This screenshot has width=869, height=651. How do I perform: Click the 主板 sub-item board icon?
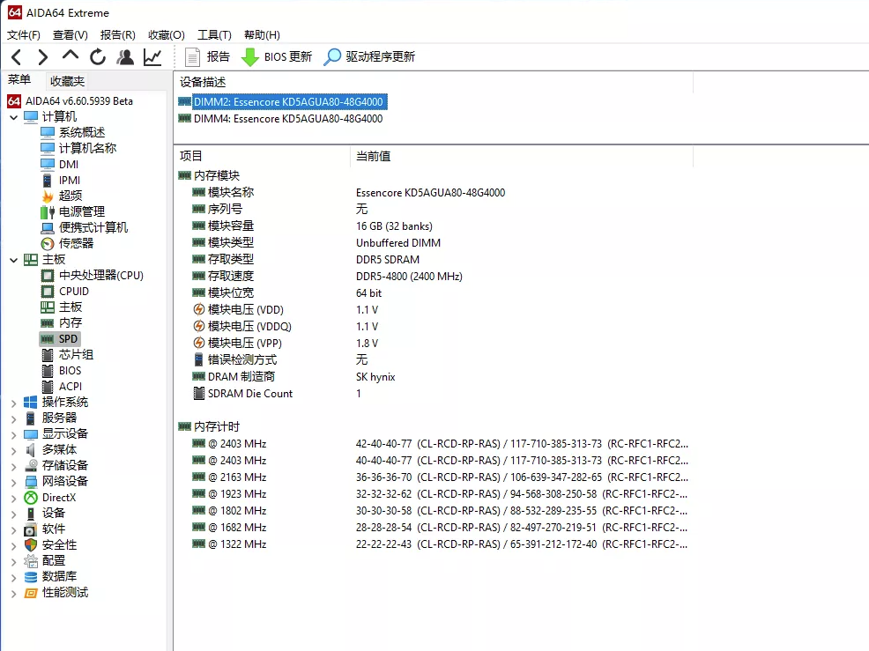48,307
